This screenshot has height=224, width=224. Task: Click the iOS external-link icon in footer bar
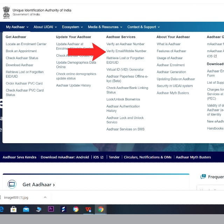[x=102, y=157]
